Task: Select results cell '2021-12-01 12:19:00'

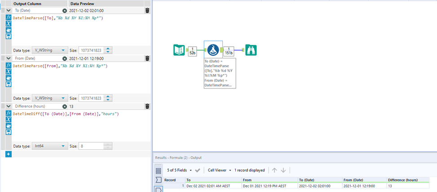Action: coord(364,186)
